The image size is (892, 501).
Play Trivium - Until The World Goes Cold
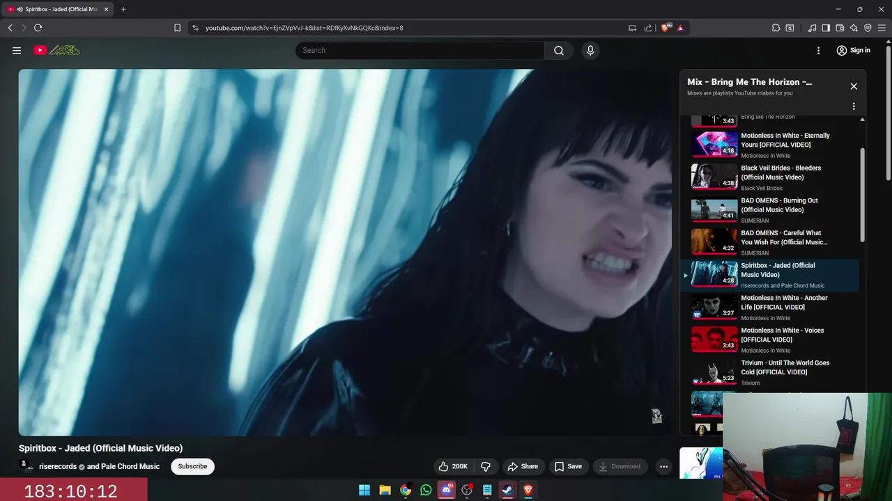(770, 372)
